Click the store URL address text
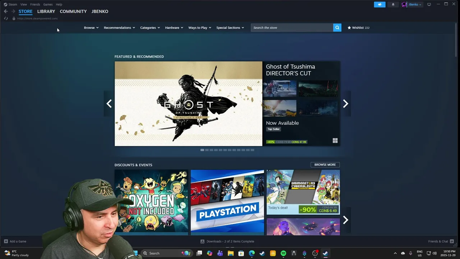This screenshot has width=460, height=259. [37, 18]
